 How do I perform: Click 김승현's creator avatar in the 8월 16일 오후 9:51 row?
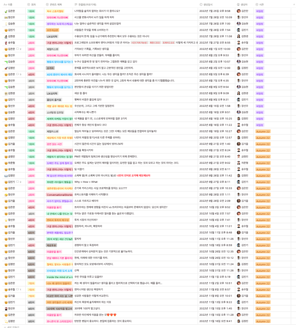click(238, 112)
